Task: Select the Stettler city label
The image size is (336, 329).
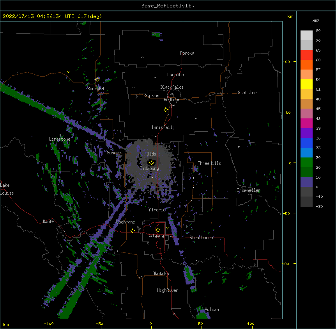Action: pos(247,93)
